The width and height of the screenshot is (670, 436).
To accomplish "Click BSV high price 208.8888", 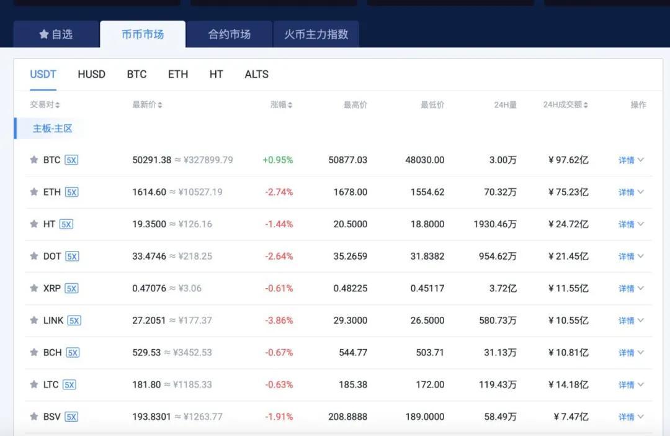I will [x=348, y=417].
